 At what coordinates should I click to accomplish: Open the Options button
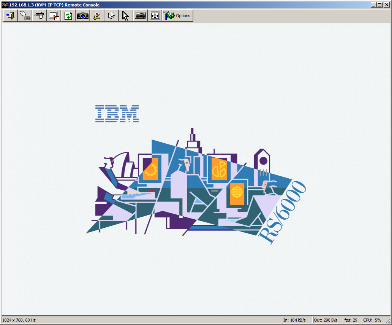click(x=178, y=16)
